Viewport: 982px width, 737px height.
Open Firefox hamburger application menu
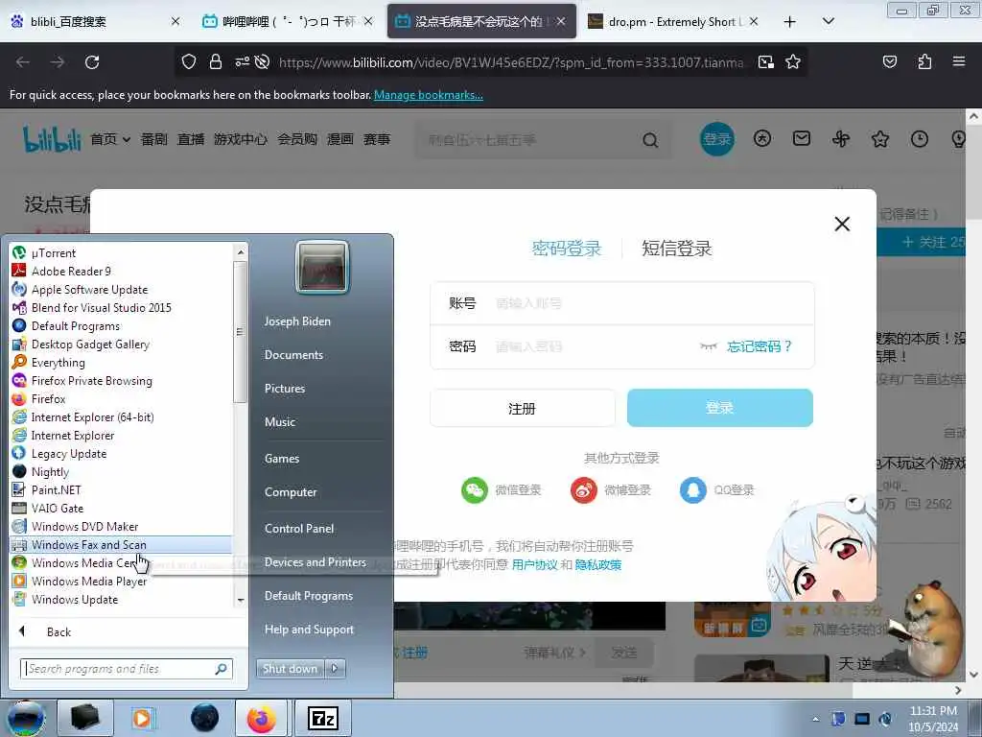pyautogui.click(x=958, y=61)
